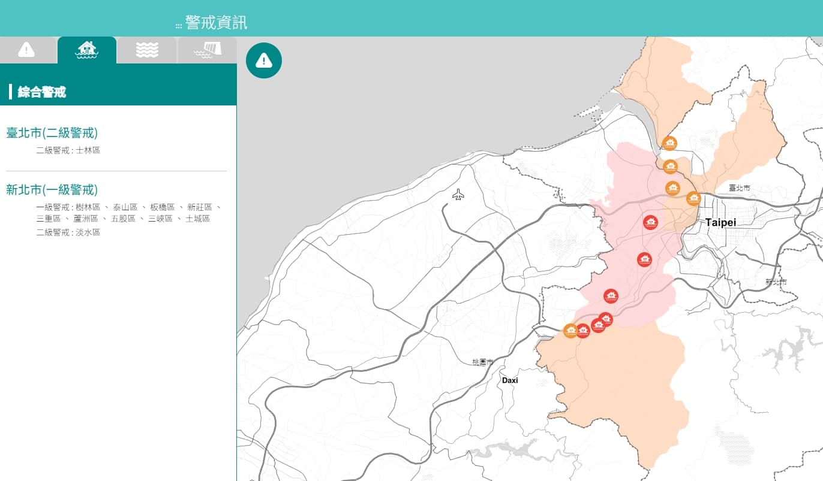Click the 泰山區 district text
Screen dimensions: 823x481
[x=125, y=207]
